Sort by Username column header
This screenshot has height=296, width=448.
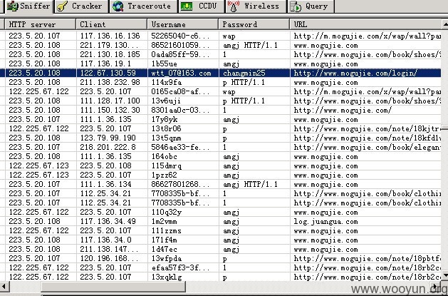[x=183, y=24]
